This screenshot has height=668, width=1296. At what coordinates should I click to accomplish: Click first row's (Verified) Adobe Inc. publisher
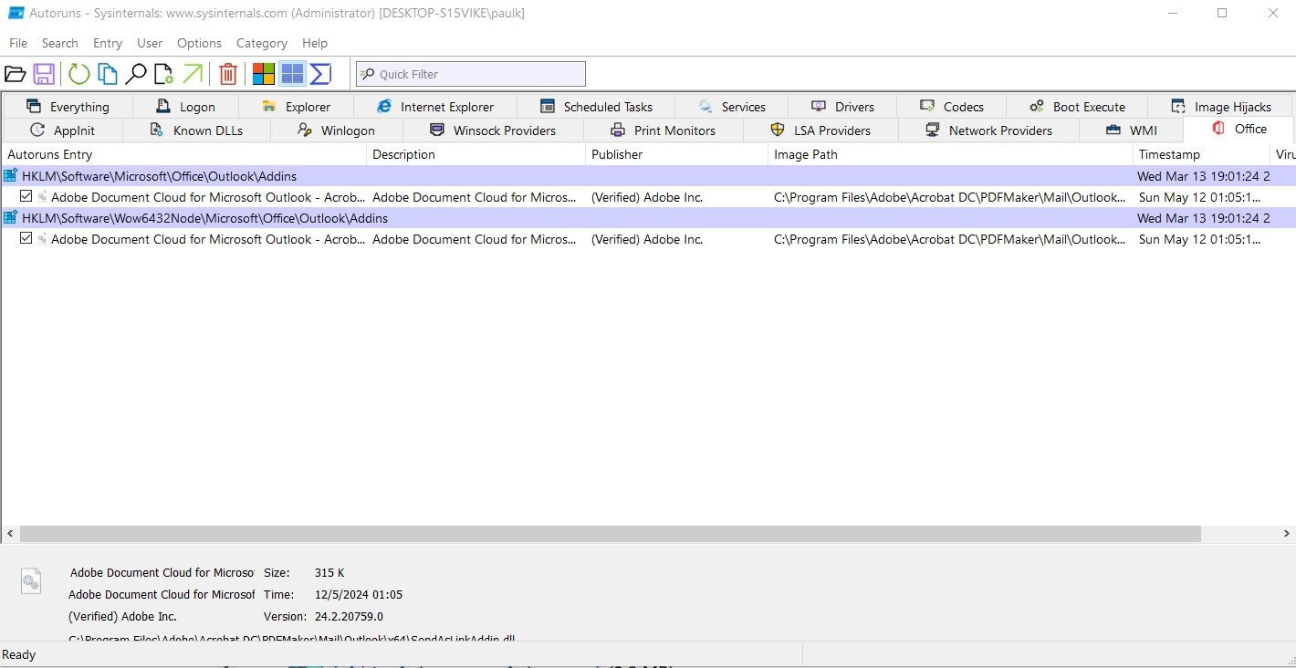pos(647,196)
